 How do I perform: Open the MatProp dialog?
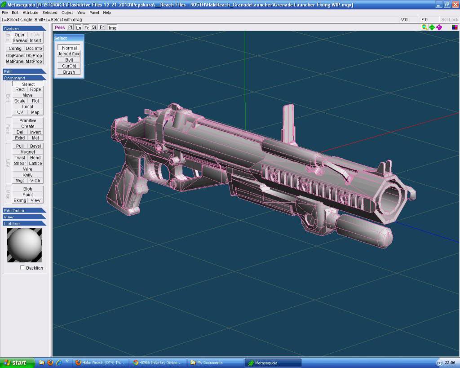[x=34, y=61]
